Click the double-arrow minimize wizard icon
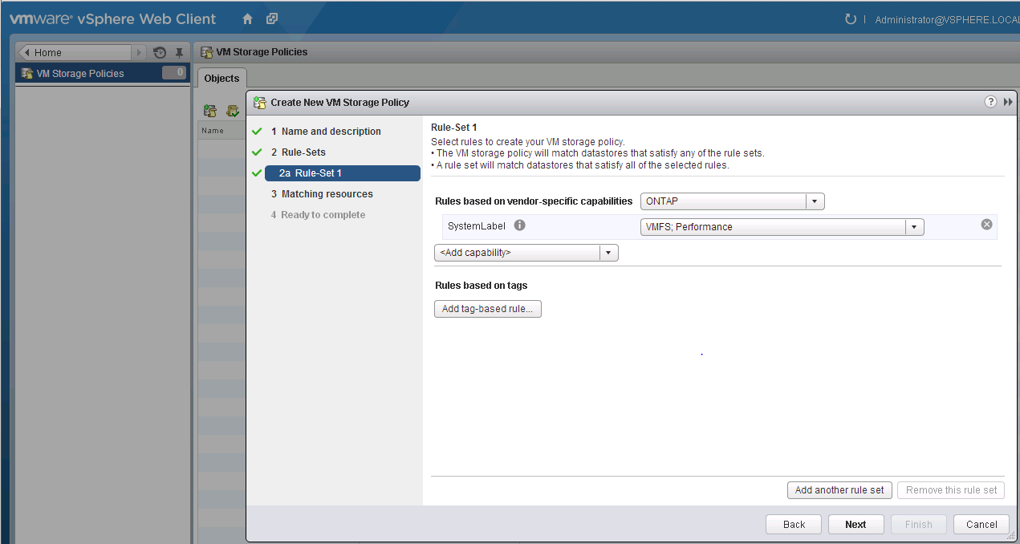This screenshot has height=544, width=1020. (1009, 102)
